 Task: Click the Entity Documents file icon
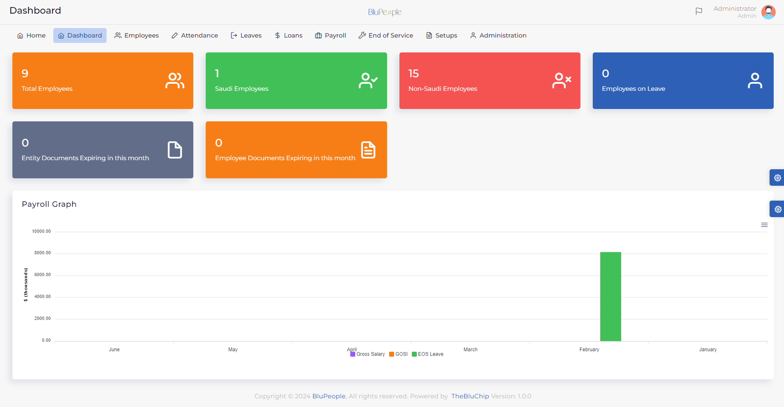[x=175, y=149]
